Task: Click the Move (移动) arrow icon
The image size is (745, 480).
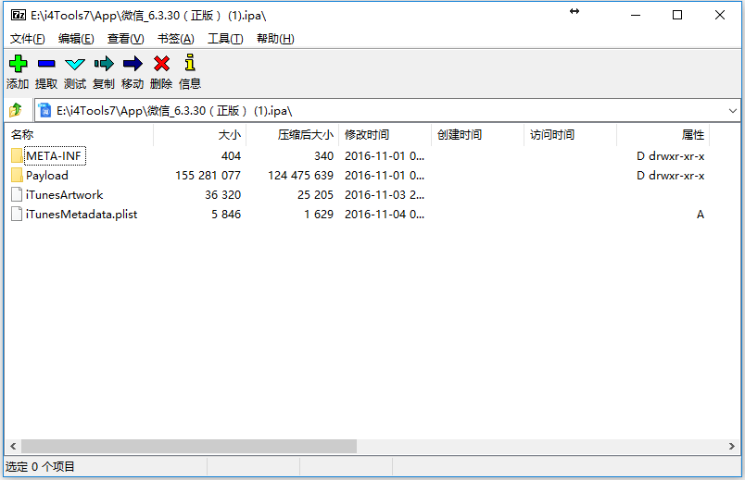Action: [x=133, y=64]
